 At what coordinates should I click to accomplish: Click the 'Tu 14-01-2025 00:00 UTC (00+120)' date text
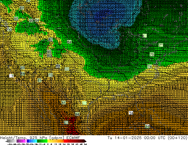[147, 138]
